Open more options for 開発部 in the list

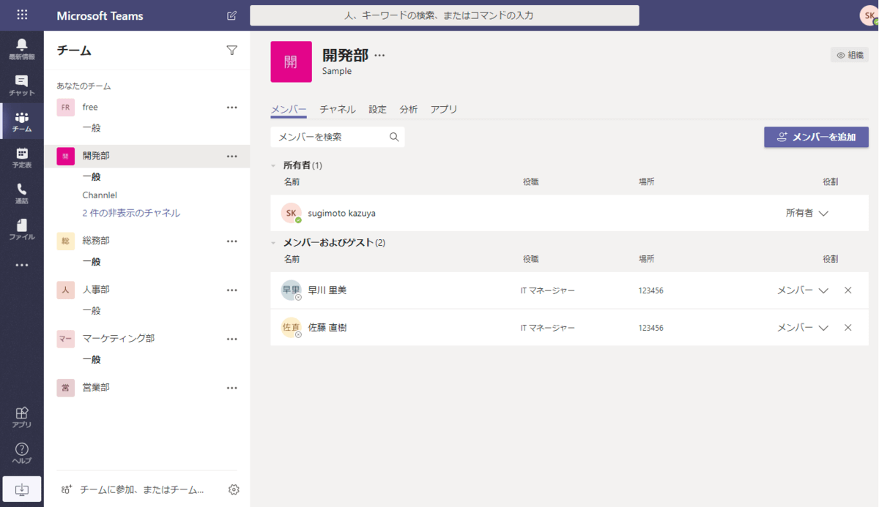232,157
